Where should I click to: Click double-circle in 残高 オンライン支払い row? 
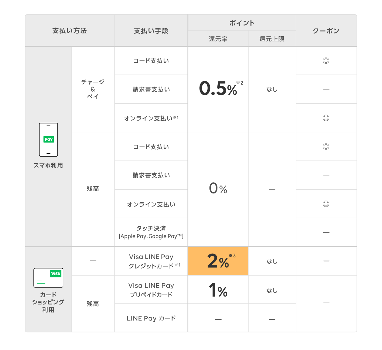[x=326, y=204]
